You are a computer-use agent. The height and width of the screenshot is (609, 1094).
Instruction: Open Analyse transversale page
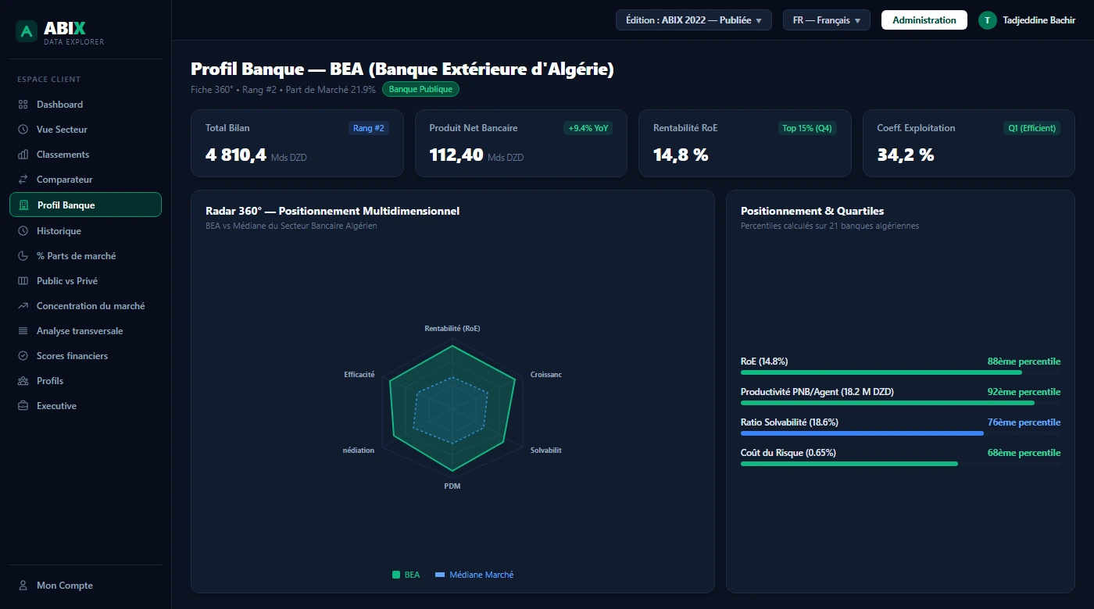86,331
